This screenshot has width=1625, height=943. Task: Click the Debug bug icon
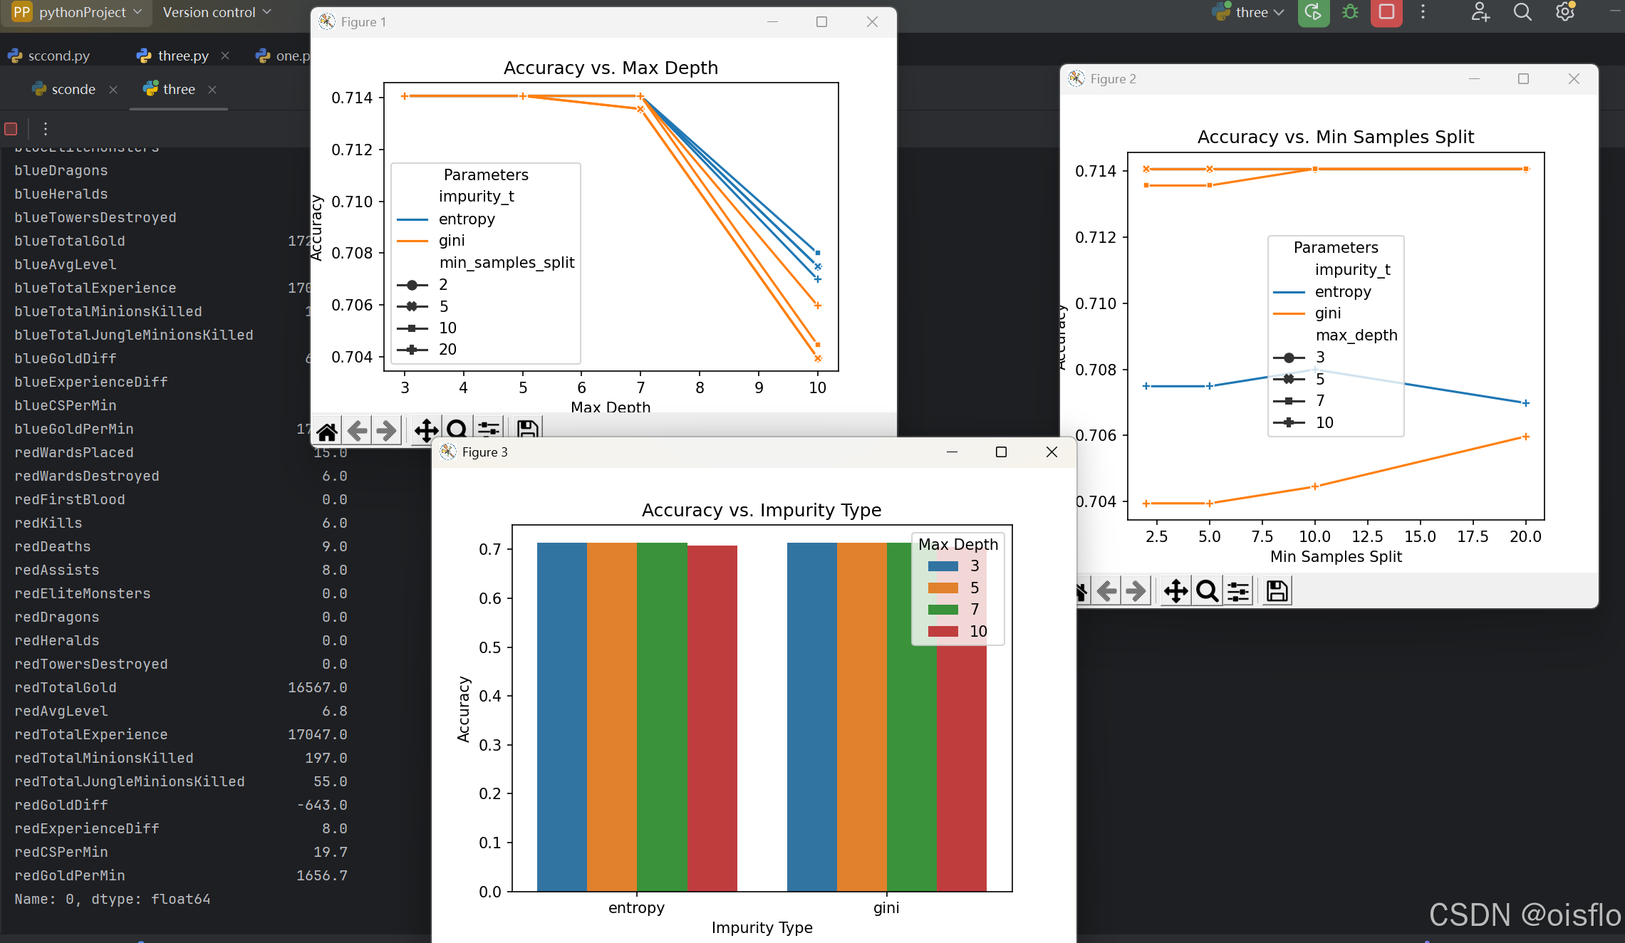[1350, 12]
